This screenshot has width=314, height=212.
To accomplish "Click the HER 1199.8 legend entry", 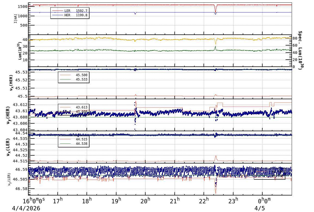I will coord(70,15).
